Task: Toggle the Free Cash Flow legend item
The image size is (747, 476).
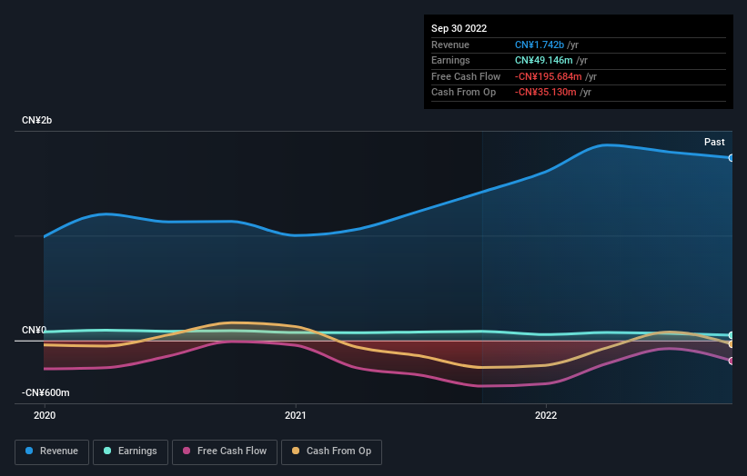Action: [224, 451]
